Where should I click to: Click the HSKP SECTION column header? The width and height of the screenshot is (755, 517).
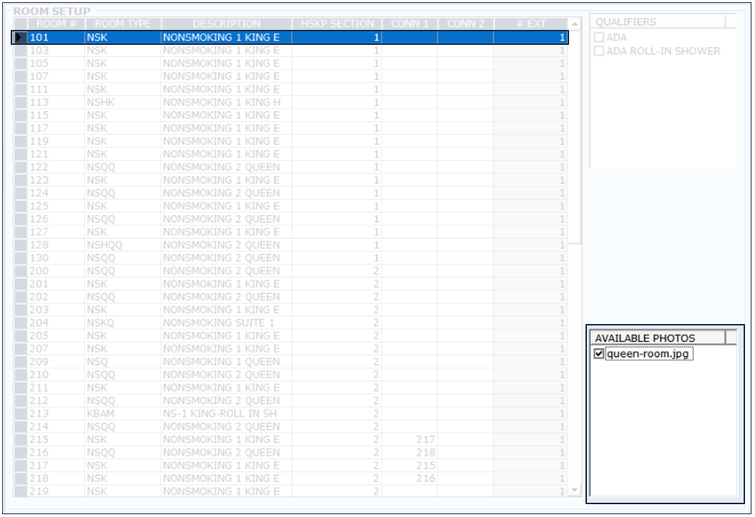[336, 24]
